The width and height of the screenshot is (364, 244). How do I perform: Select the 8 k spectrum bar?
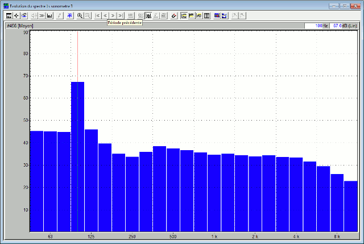pos(337,203)
